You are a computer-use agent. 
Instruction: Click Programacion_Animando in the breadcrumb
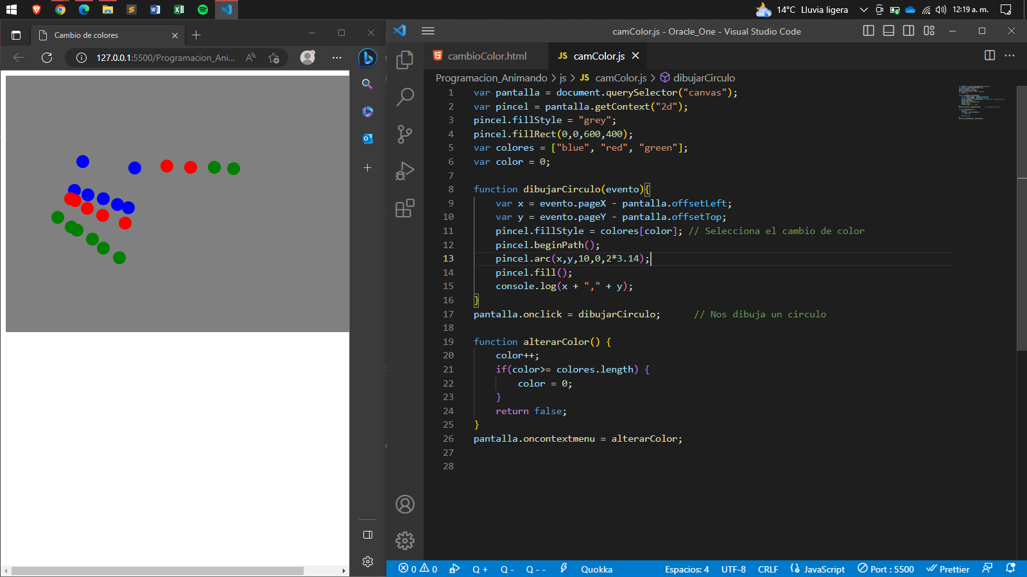point(491,78)
